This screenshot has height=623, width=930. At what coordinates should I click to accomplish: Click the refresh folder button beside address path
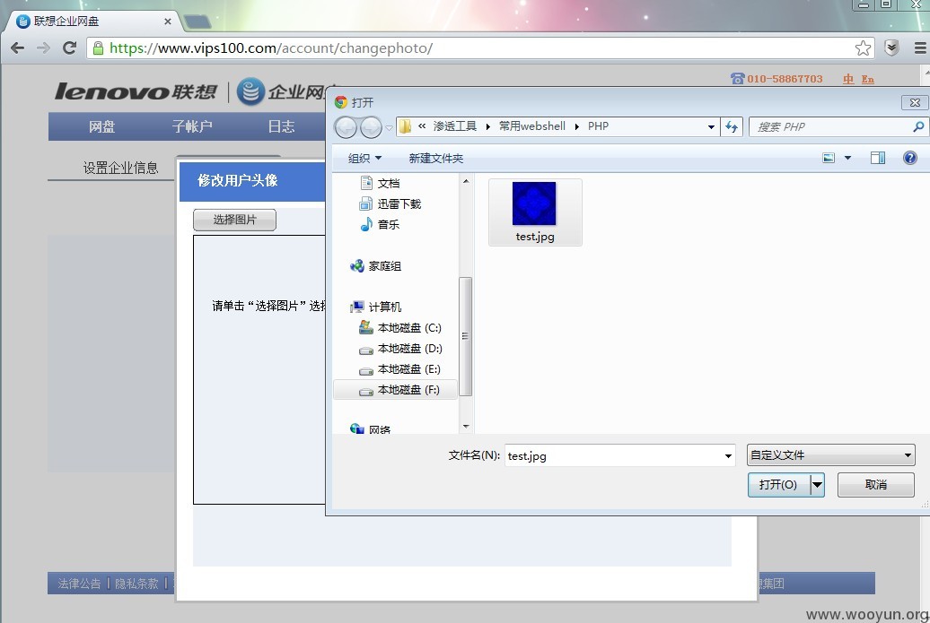coord(732,126)
